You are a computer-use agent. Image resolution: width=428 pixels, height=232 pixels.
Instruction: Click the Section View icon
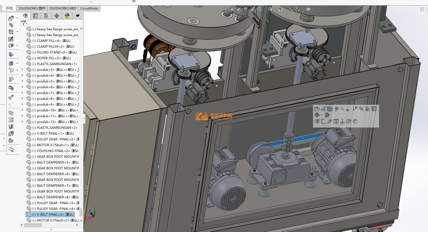tap(246, 10)
